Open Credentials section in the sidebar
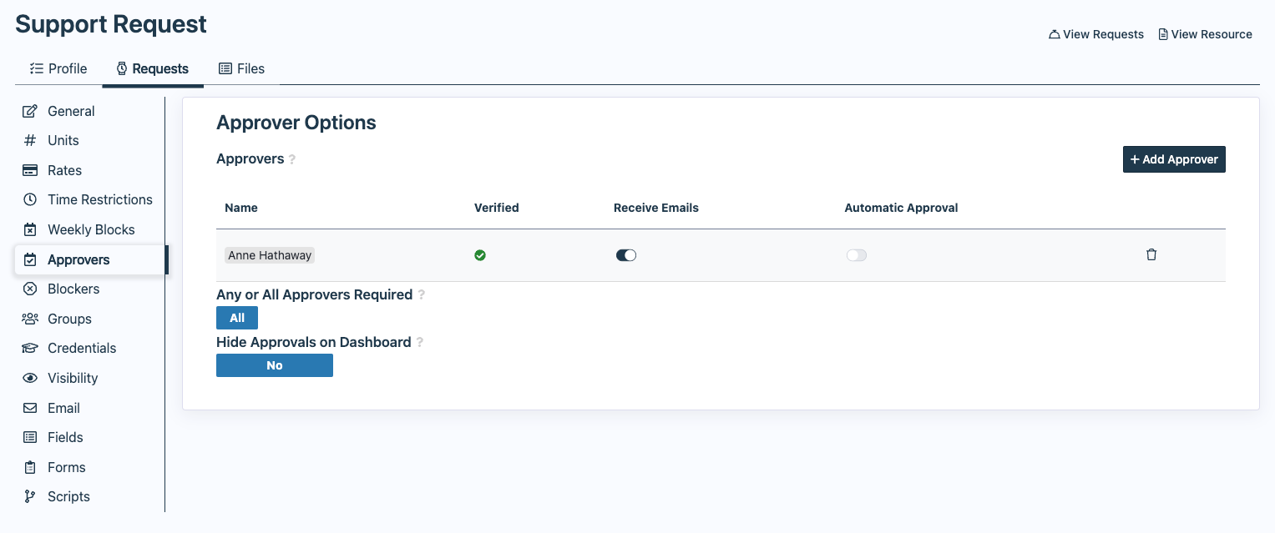The image size is (1275, 533). [x=81, y=348]
